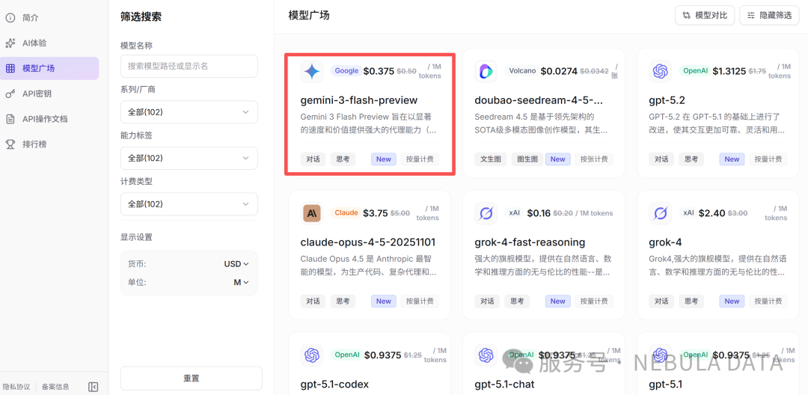
Task: Click the compare icon in 模型对比 button
Action: 686,16
